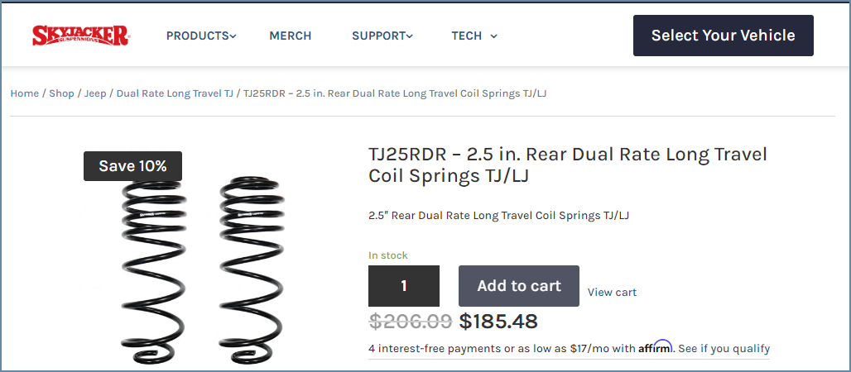This screenshot has height=372, width=851.
Task: Expand the SUPPORT dropdown
Action: click(382, 36)
